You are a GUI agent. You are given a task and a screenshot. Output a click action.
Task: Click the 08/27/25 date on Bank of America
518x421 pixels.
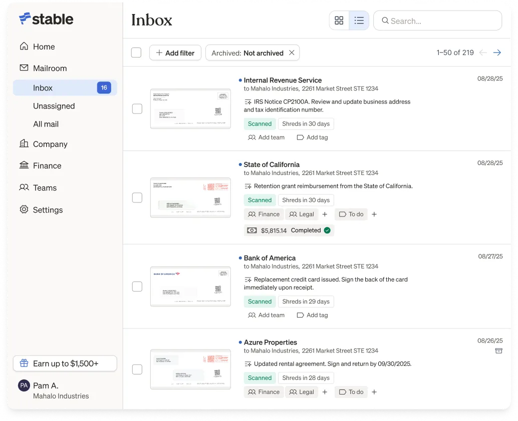[490, 256]
